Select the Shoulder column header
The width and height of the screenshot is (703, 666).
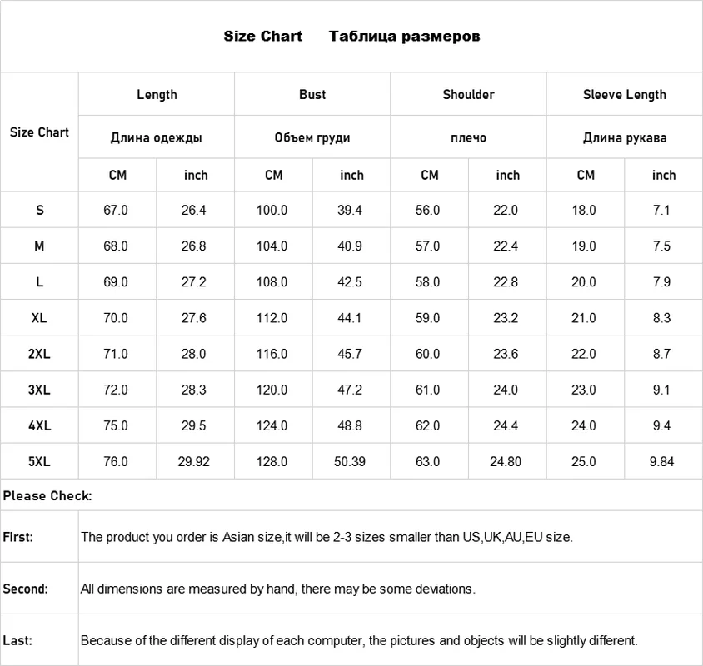point(468,95)
